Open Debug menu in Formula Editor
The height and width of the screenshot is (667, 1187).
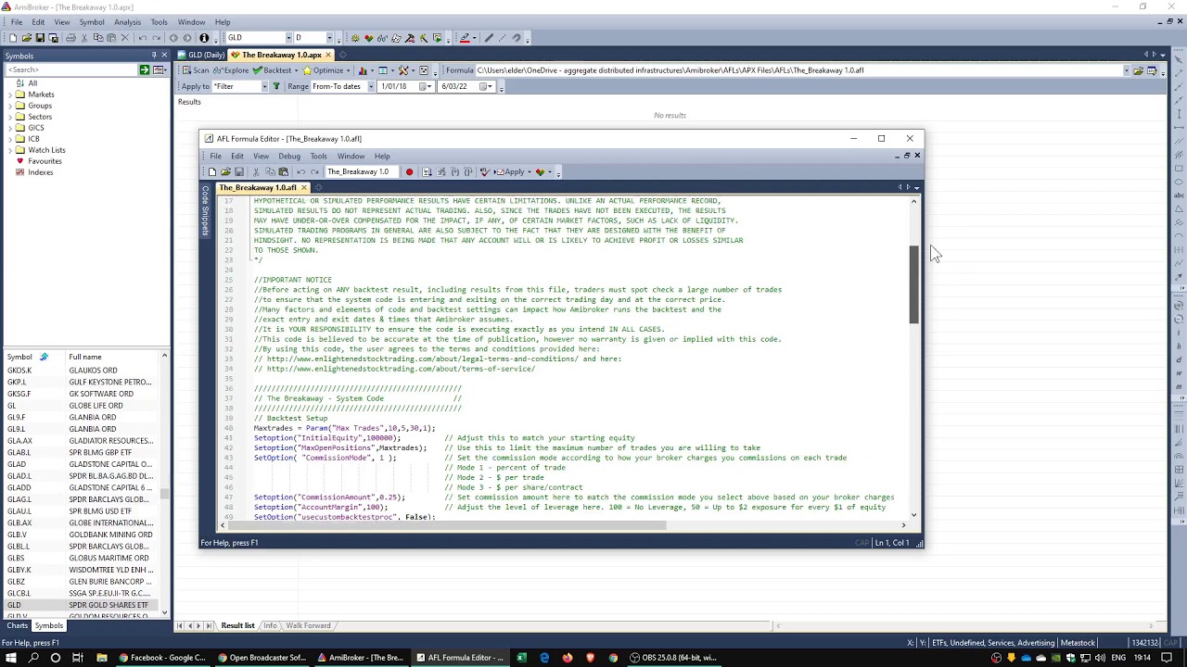[289, 156]
